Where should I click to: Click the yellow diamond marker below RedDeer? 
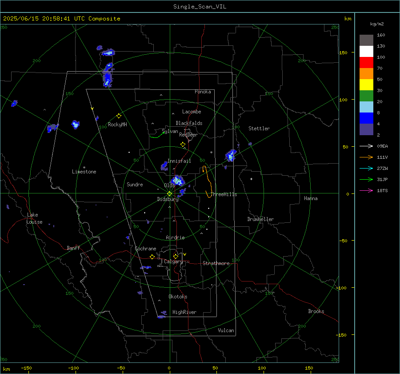183,145
